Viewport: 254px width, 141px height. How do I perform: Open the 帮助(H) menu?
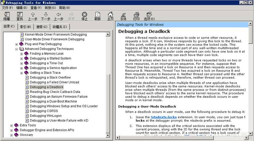[64, 8]
